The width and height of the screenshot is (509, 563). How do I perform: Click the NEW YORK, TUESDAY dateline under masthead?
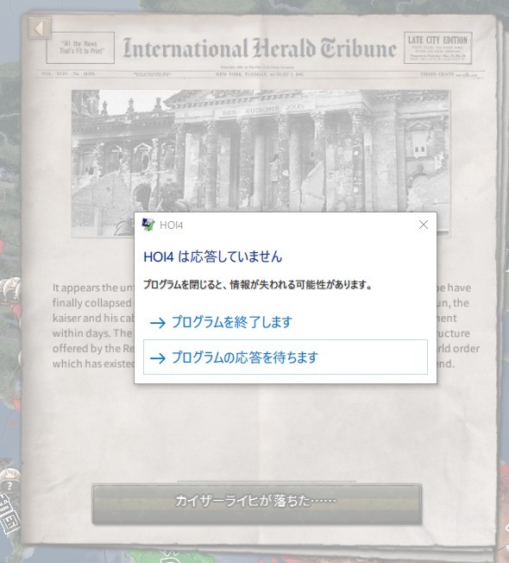point(260,74)
